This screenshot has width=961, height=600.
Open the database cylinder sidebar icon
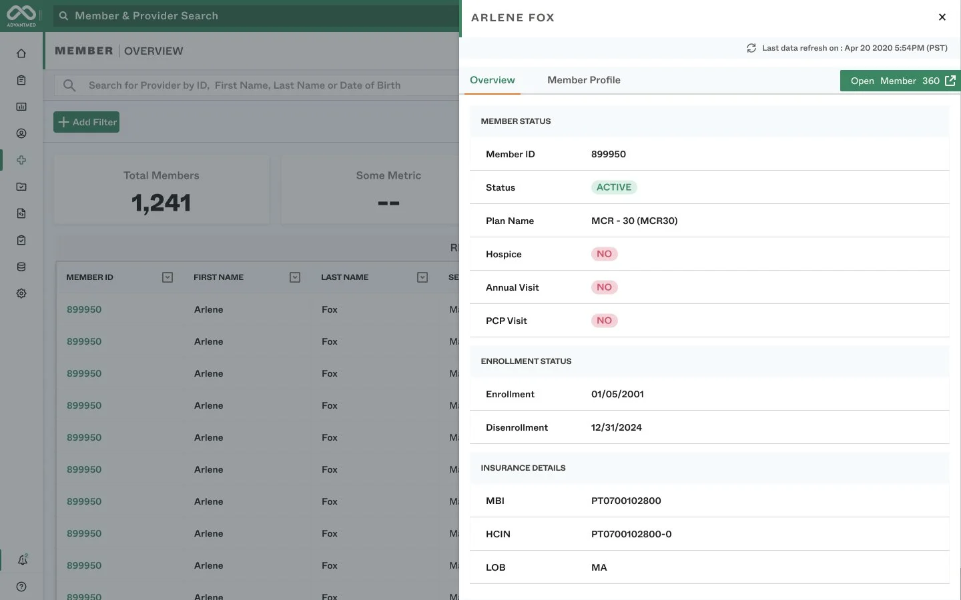(21, 267)
